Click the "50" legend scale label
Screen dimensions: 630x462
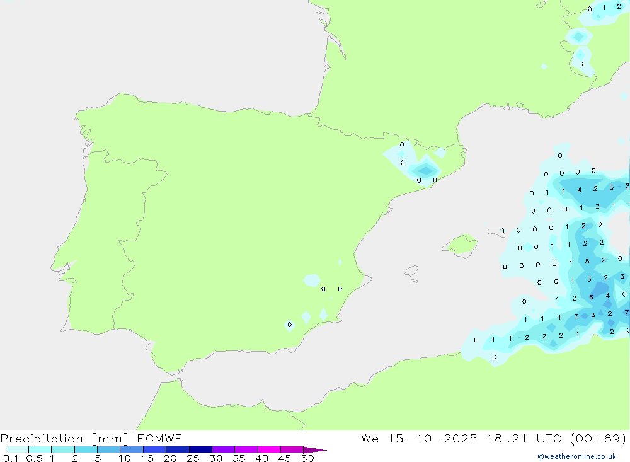click(x=307, y=458)
